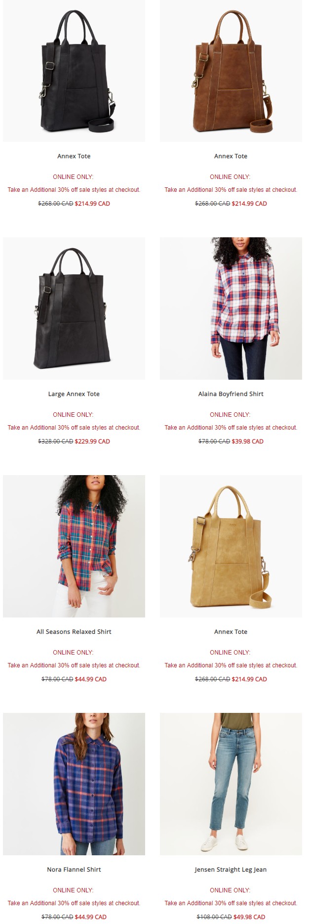Screen dimensions: 309x924
Task: Open the Alaina Boyfriend Shirt photo
Action: click(231, 308)
